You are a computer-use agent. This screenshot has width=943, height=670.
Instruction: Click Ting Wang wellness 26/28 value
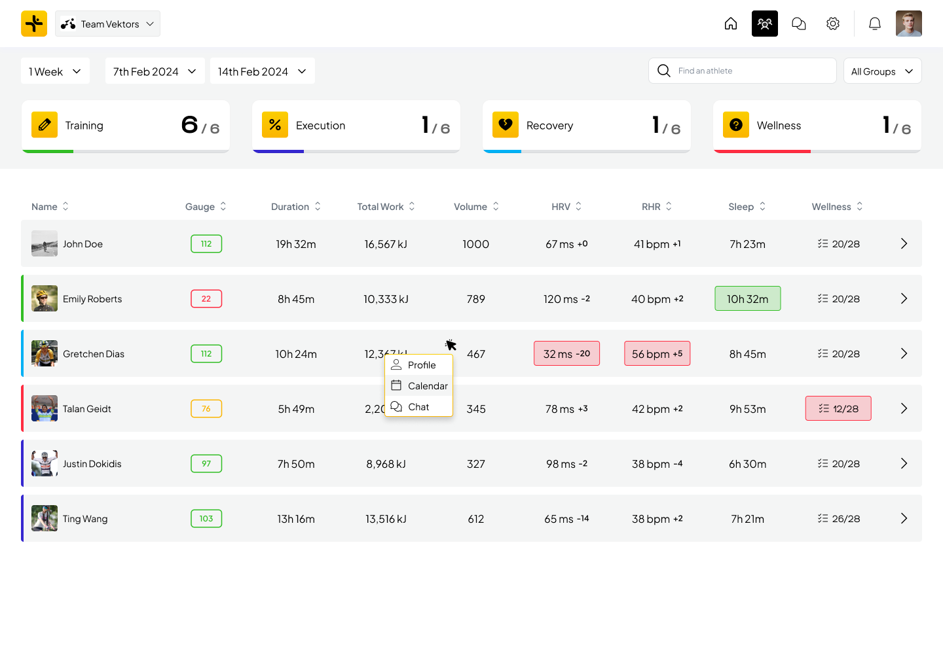point(839,518)
